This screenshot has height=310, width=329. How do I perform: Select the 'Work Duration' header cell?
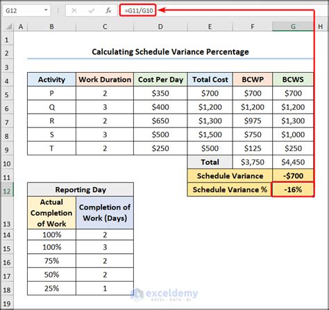pyautogui.click(x=105, y=80)
